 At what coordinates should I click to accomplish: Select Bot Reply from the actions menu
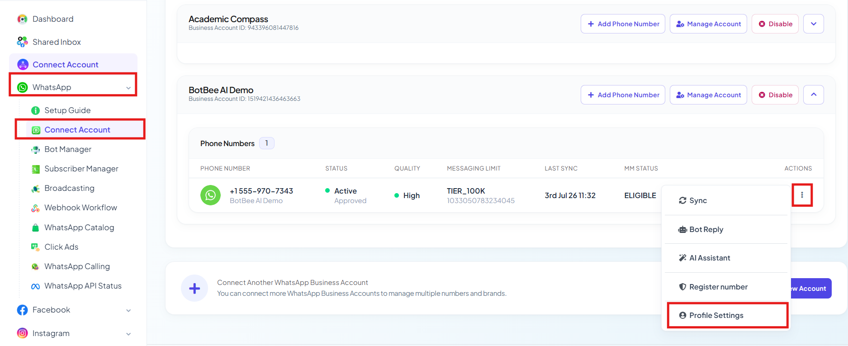(726, 229)
